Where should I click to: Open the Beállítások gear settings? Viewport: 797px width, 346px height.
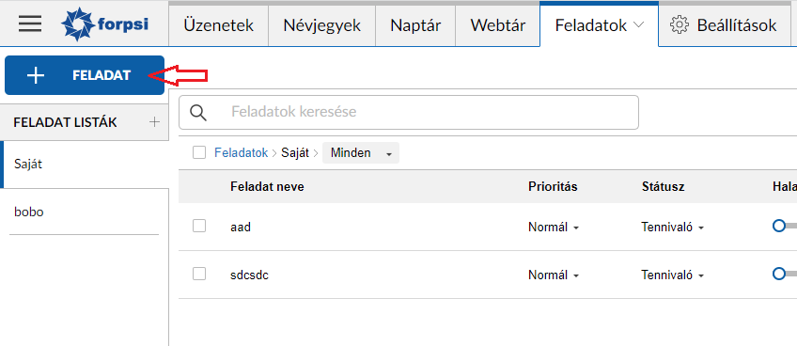click(723, 25)
